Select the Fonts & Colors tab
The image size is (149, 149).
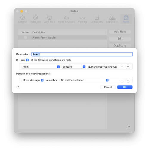(x=66, y=19)
